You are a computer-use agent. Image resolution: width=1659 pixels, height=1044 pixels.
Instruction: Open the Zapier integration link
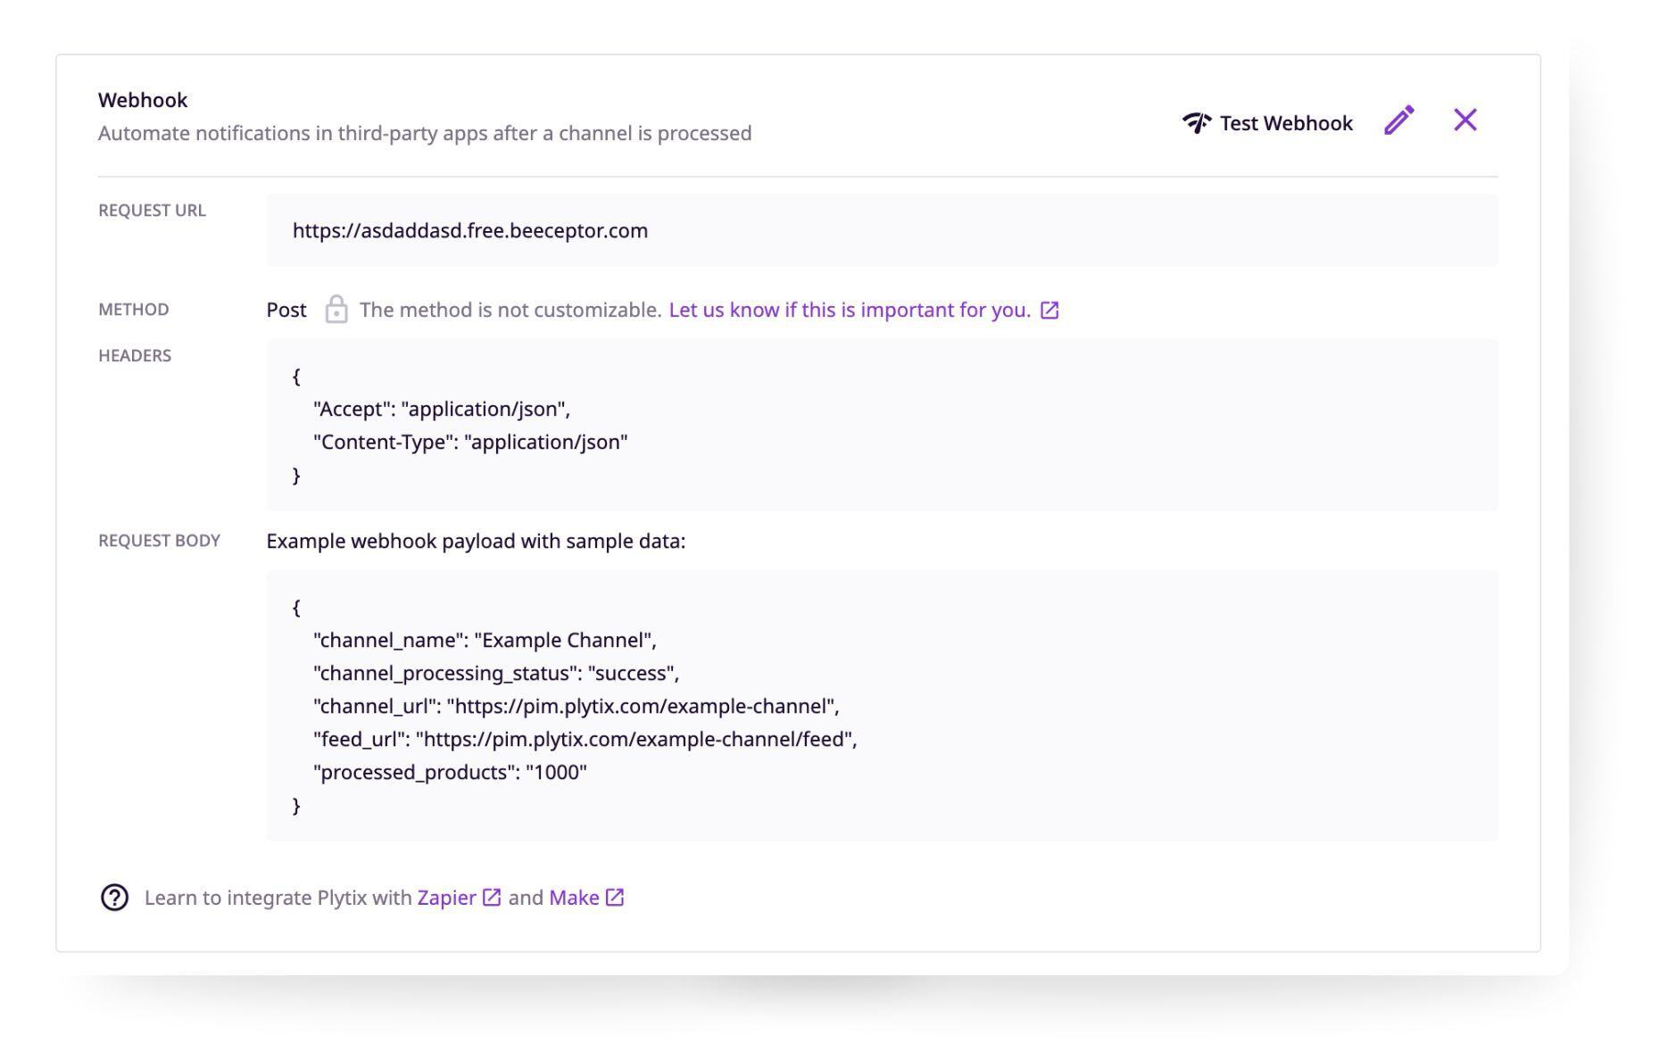(x=444, y=898)
